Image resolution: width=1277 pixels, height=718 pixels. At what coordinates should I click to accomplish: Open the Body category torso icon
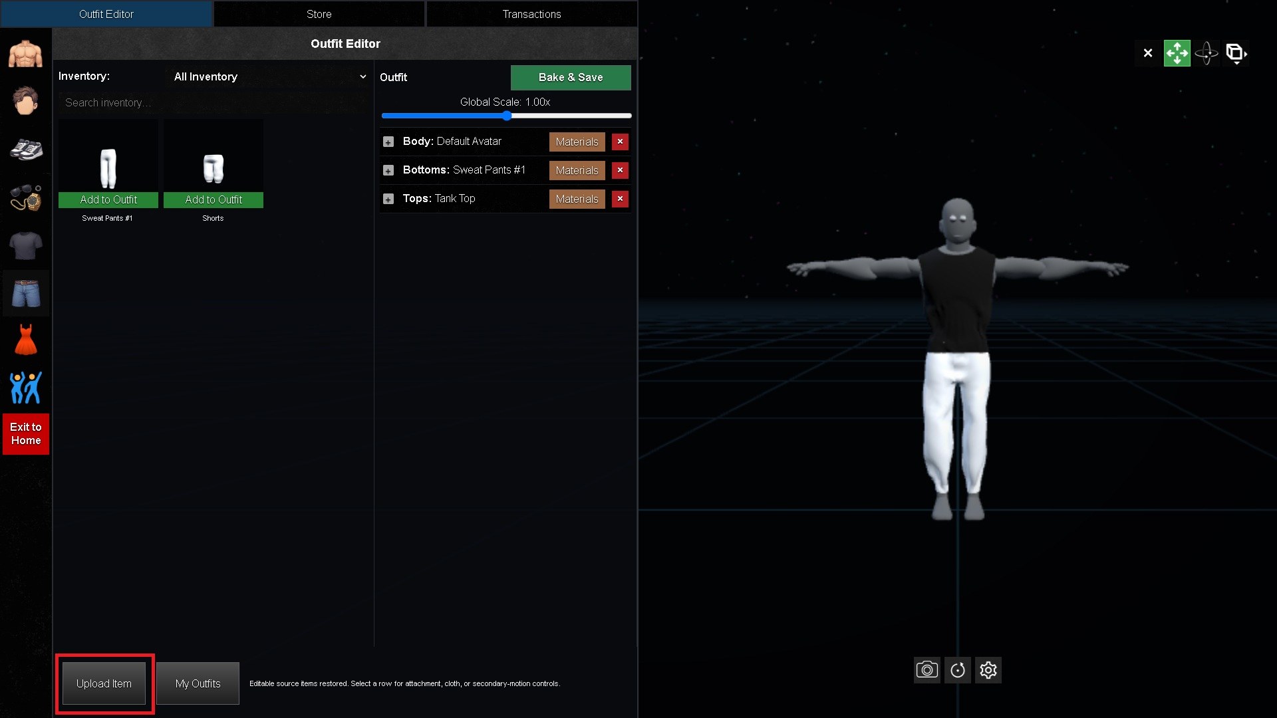coord(25,54)
